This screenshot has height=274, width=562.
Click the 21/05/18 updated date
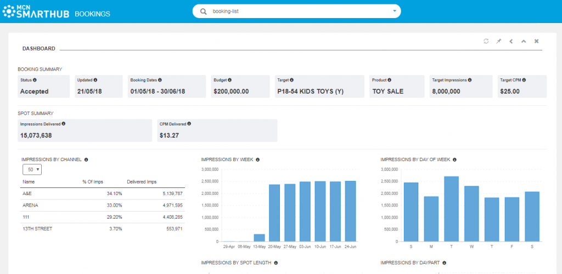point(89,91)
